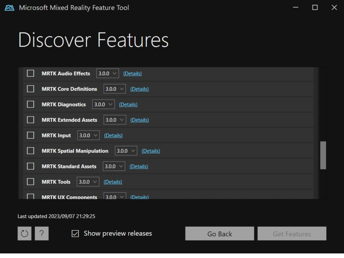Open MRTK Extended Assets version dropdown

point(115,120)
